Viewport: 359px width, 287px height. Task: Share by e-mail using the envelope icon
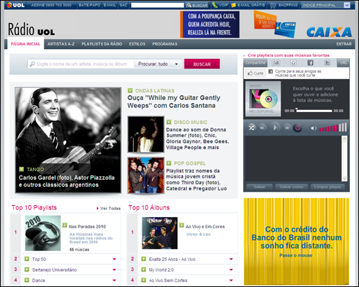tap(276, 62)
